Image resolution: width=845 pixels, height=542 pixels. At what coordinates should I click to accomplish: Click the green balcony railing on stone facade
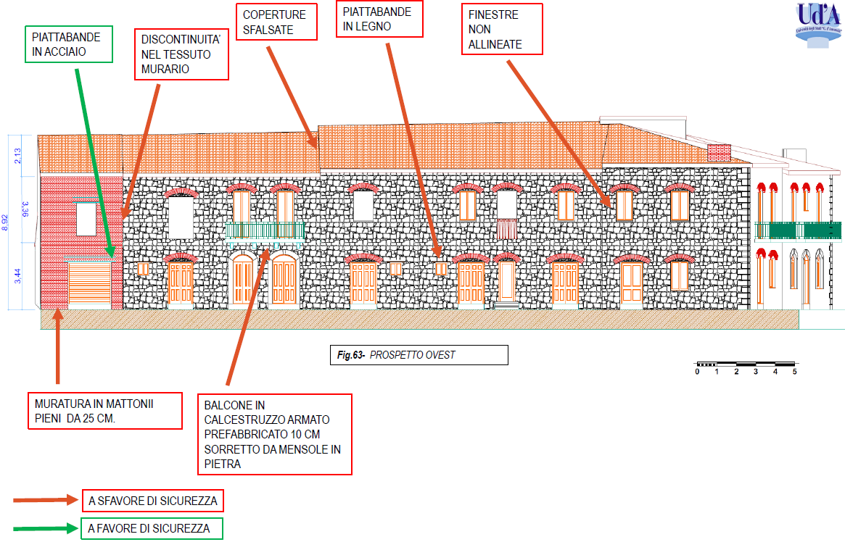click(265, 230)
